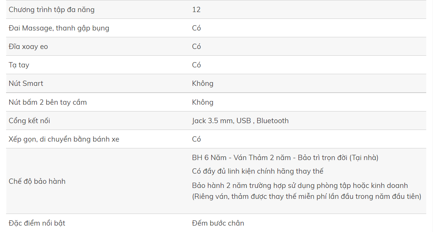Click the 'Tạ tay' row label

[x=19, y=65]
